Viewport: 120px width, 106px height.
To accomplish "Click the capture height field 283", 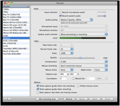I will pos(73,74).
